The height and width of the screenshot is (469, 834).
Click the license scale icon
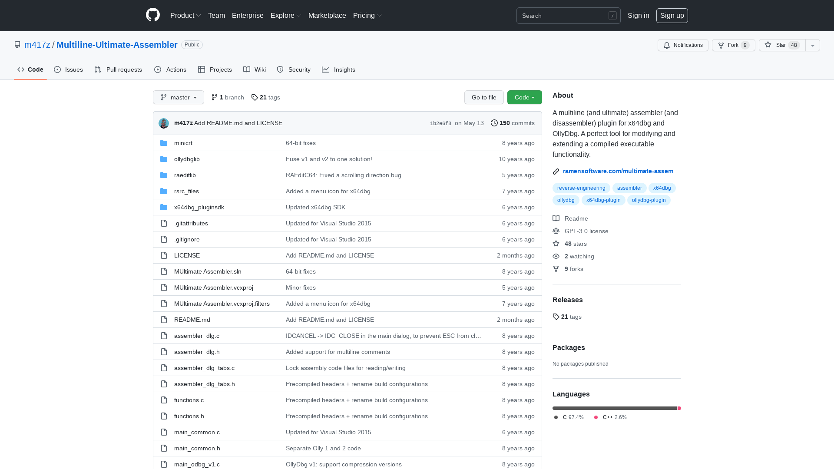tap(556, 231)
